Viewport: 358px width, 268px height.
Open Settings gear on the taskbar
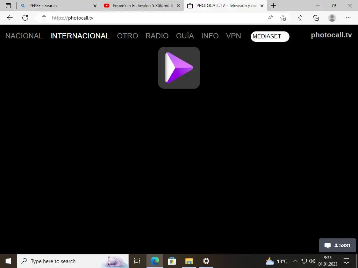pos(206,261)
